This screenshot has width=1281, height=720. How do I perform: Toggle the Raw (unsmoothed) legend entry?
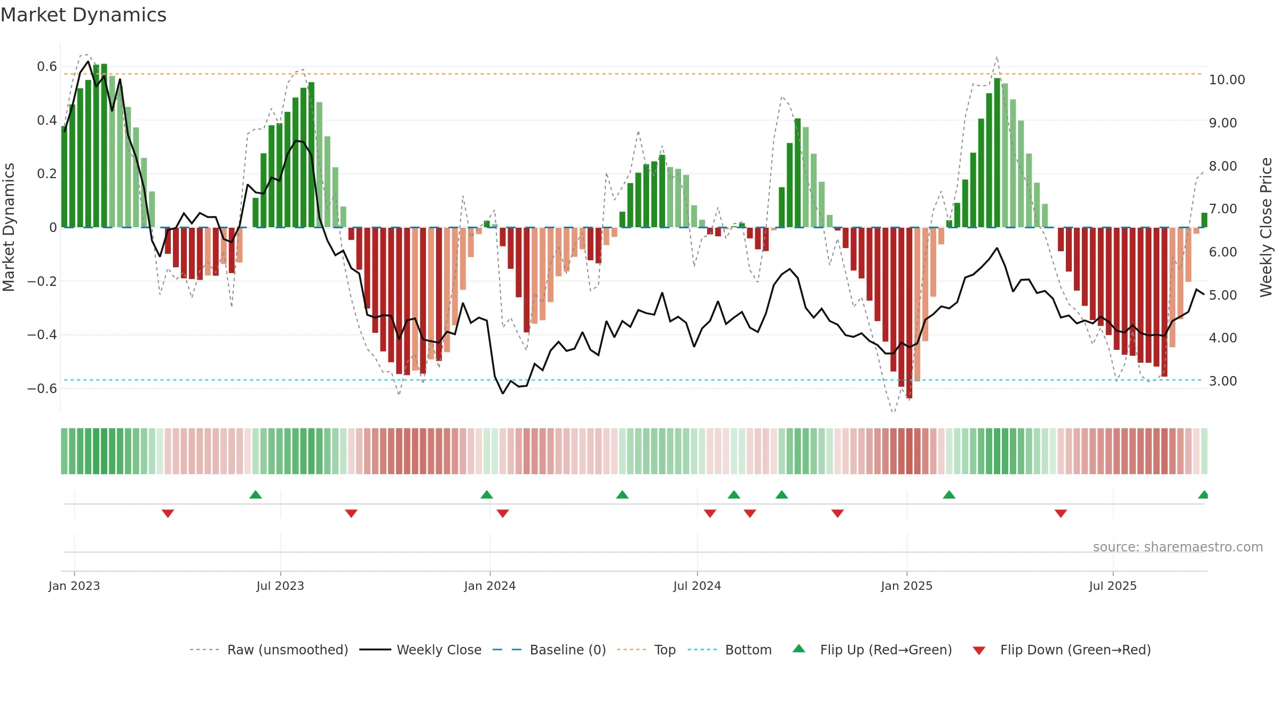click(x=269, y=650)
